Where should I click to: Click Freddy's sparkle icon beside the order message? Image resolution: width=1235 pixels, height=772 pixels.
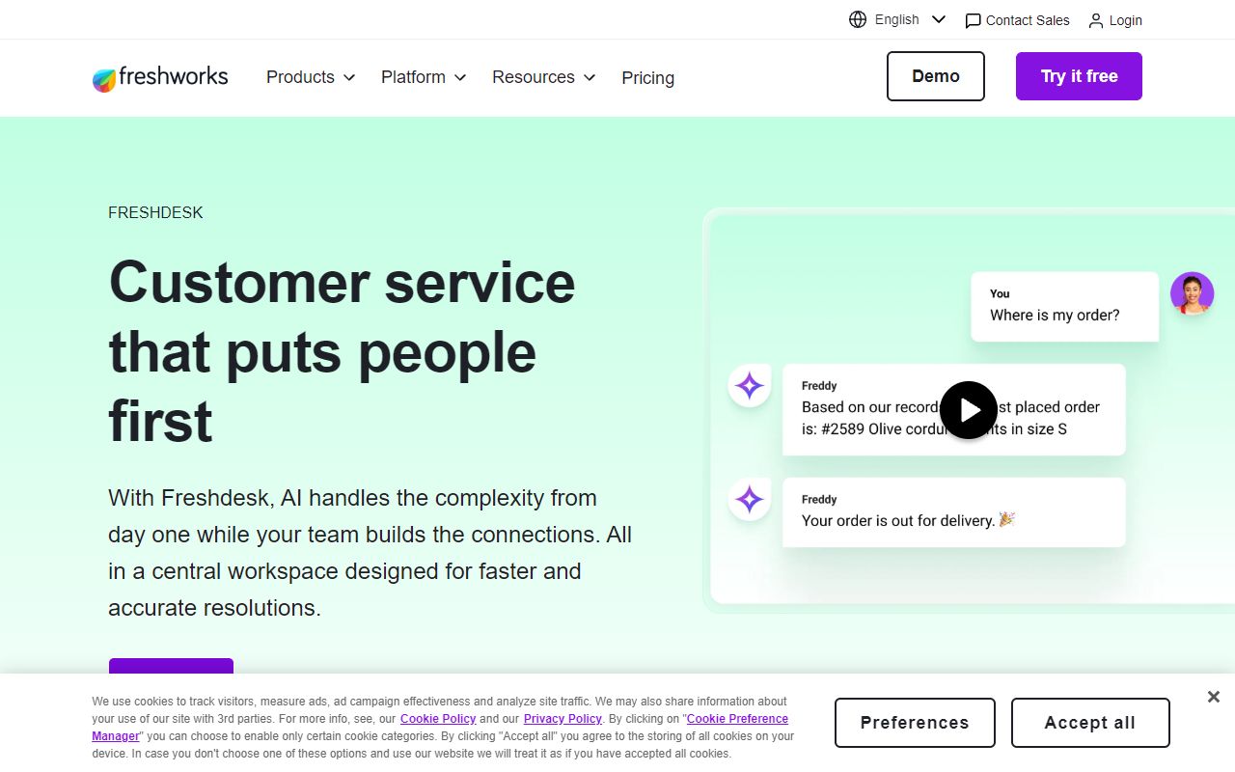click(x=749, y=385)
